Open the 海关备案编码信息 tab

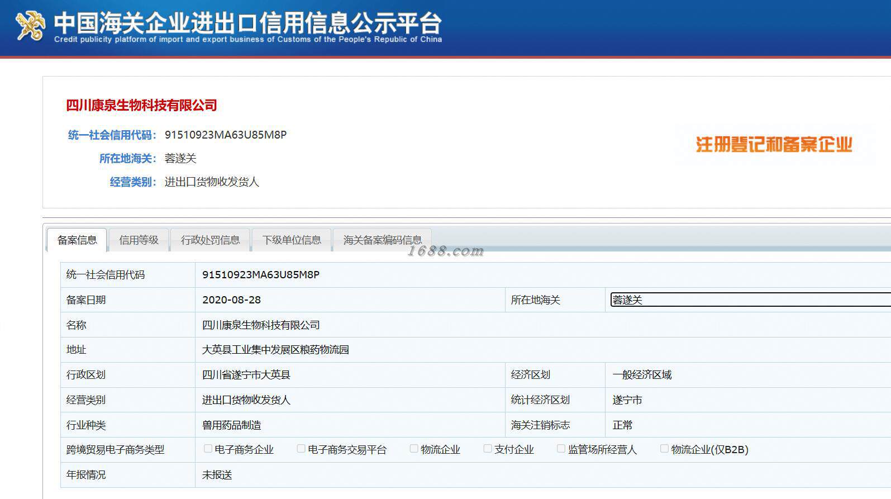coord(382,240)
